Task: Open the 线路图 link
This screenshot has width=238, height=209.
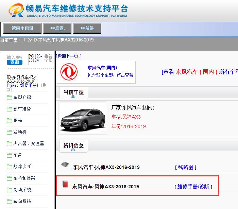Action: pyautogui.click(x=186, y=167)
